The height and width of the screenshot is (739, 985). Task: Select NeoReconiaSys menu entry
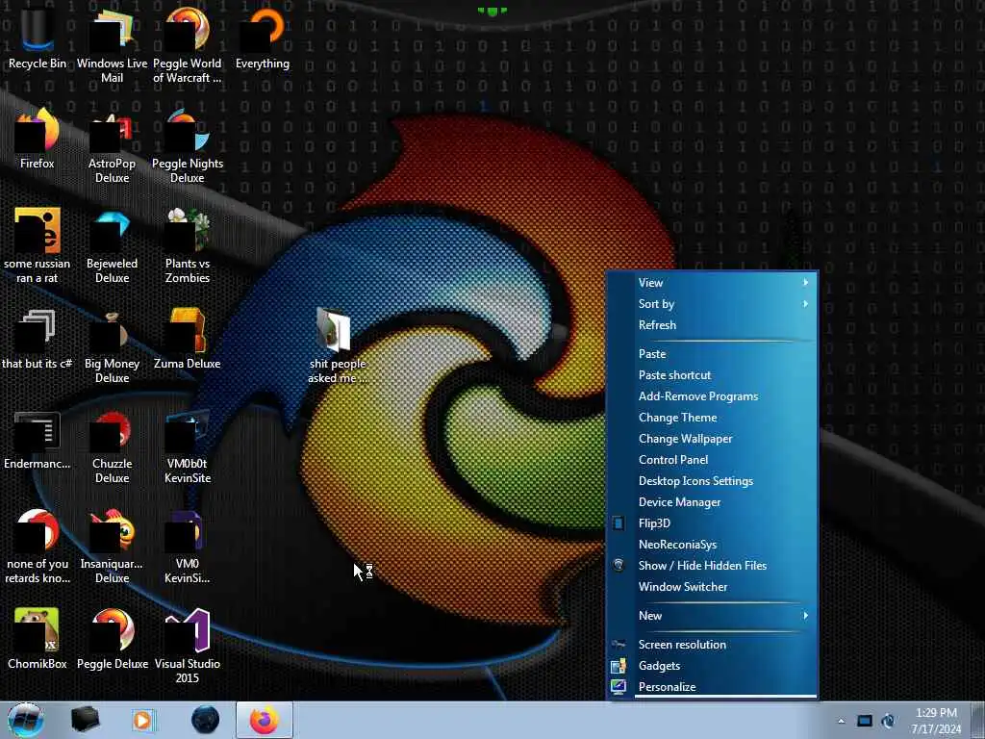point(713,545)
